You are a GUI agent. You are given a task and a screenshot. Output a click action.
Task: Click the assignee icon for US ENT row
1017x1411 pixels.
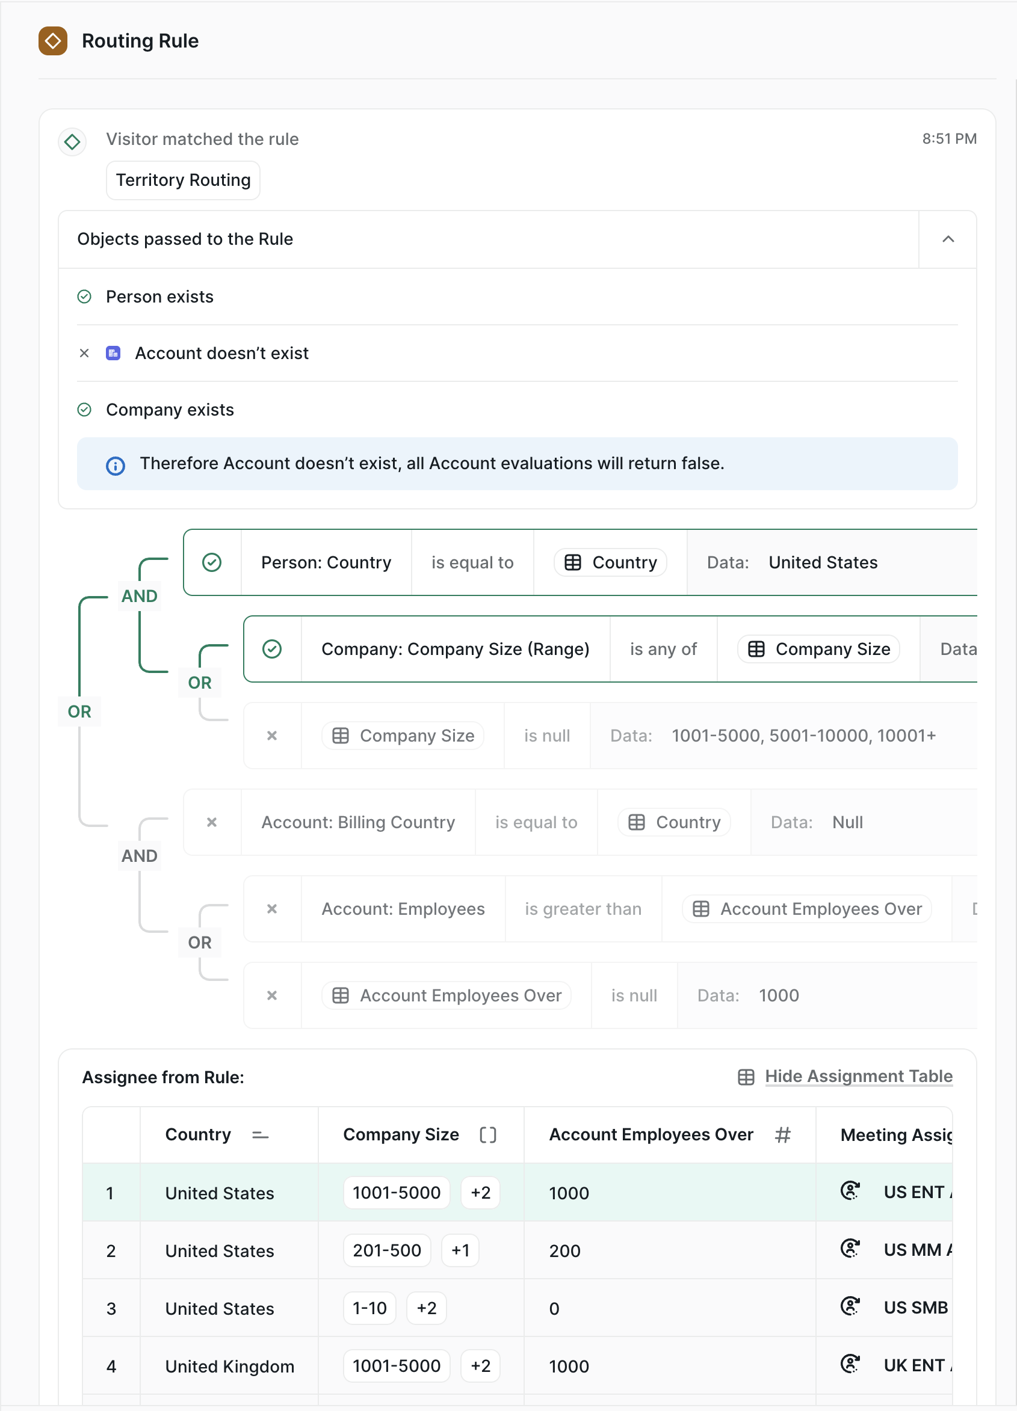pyautogui.click(x=850, y=1191)
